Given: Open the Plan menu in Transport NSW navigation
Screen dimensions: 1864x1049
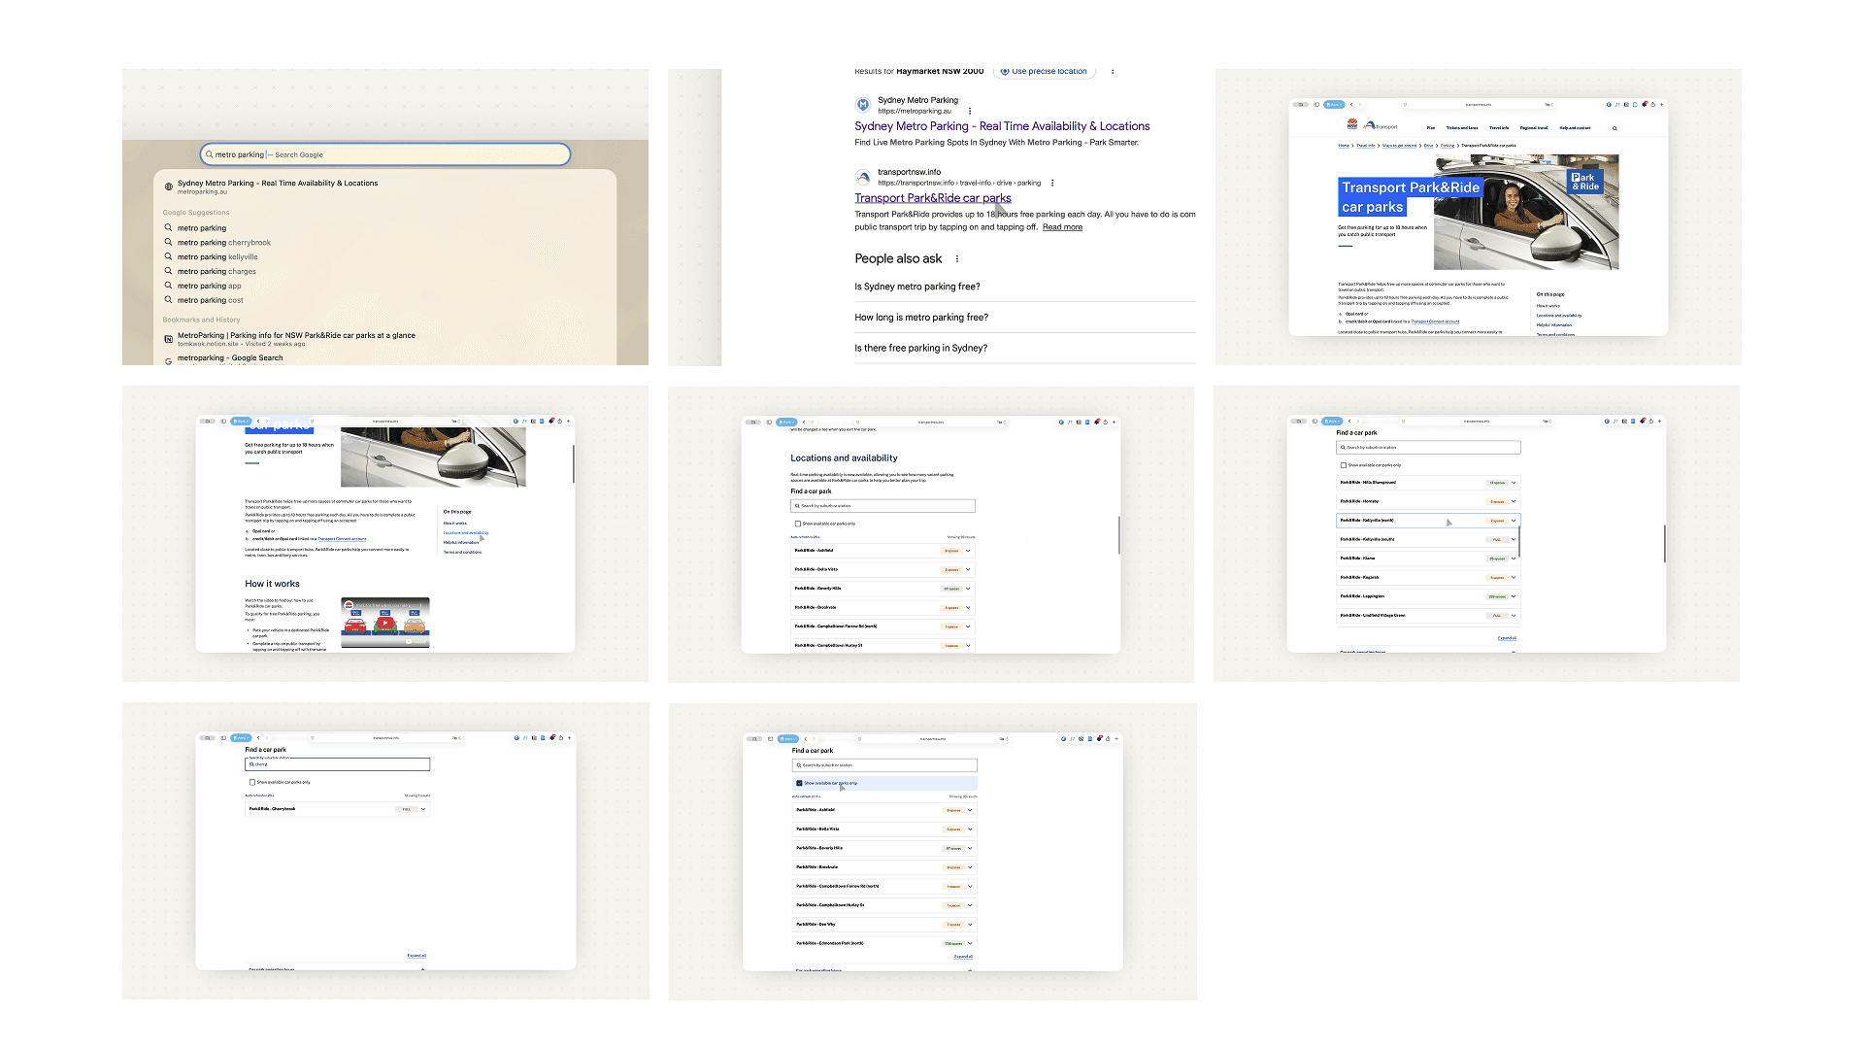Looking at the screenshot, I should pos(1430,128).
